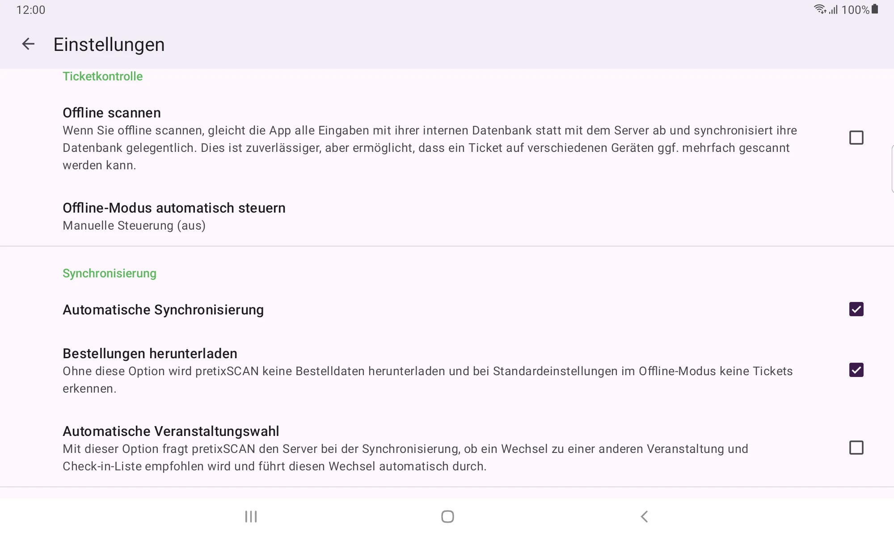Tap the Android home button

[x=447, y=517]
